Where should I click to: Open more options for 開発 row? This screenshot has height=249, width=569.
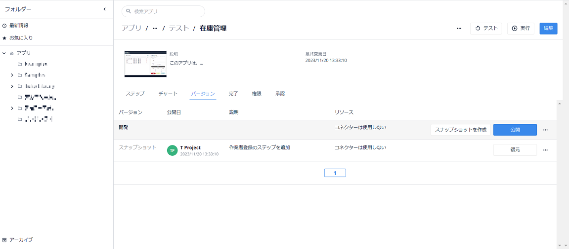545,130
